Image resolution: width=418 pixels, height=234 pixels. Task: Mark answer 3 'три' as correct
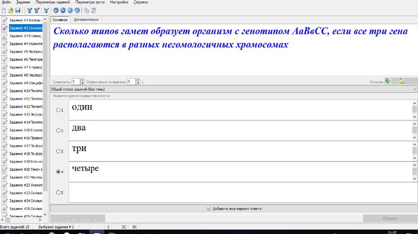58,151
